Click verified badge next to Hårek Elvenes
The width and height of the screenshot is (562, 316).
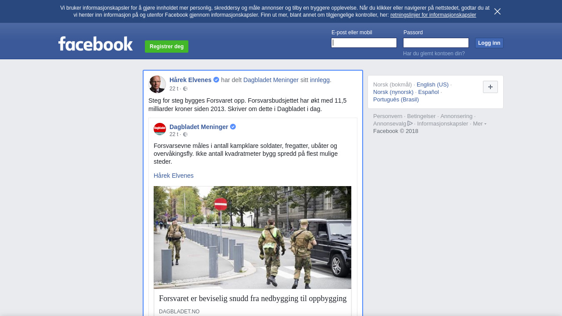[x=216, y=80]
